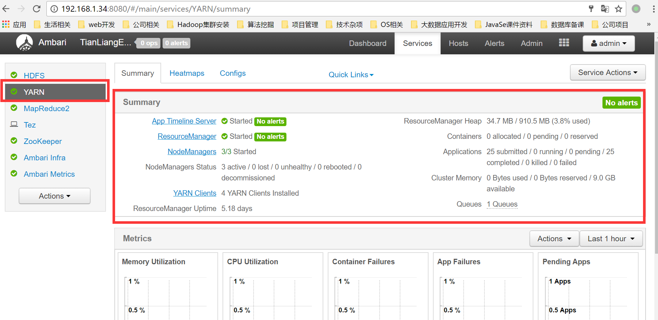The width and height of the screenshot is (658, 320).
Task: Click App Timeline Server started check icon
Action: click(225, 121)
